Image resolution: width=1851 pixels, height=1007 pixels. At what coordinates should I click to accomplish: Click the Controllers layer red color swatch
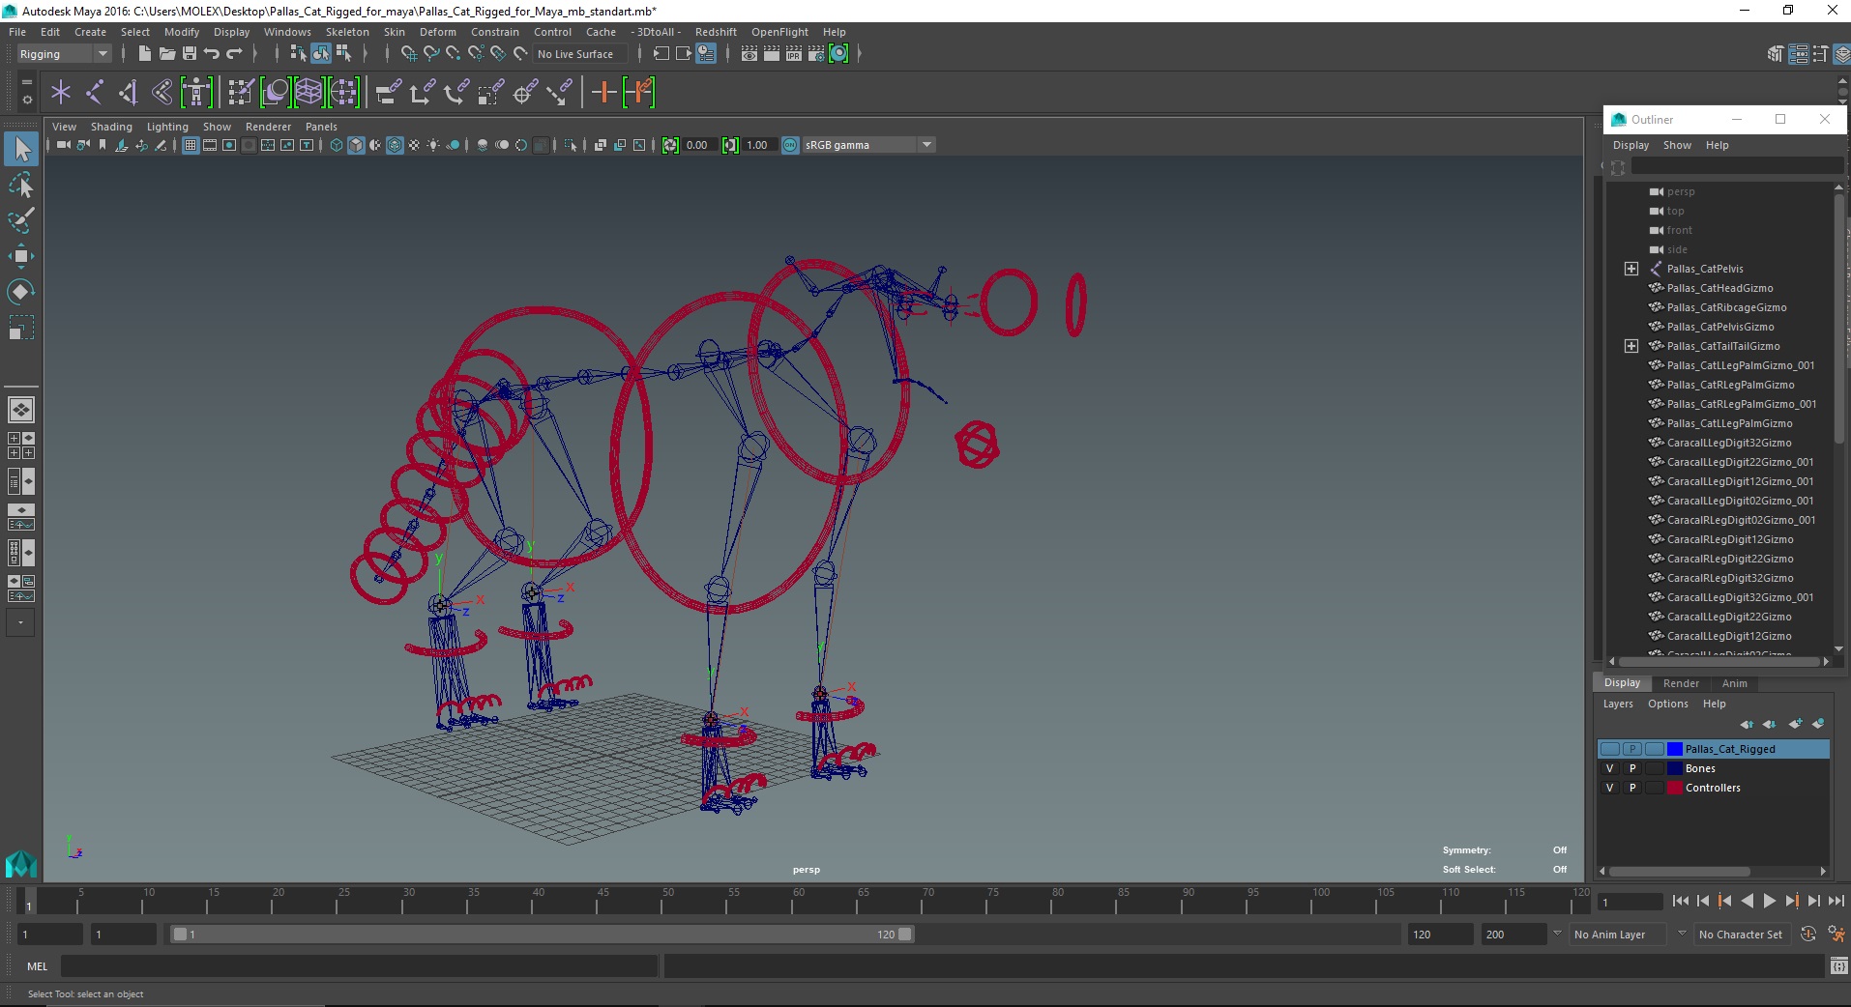point(1674,789)
